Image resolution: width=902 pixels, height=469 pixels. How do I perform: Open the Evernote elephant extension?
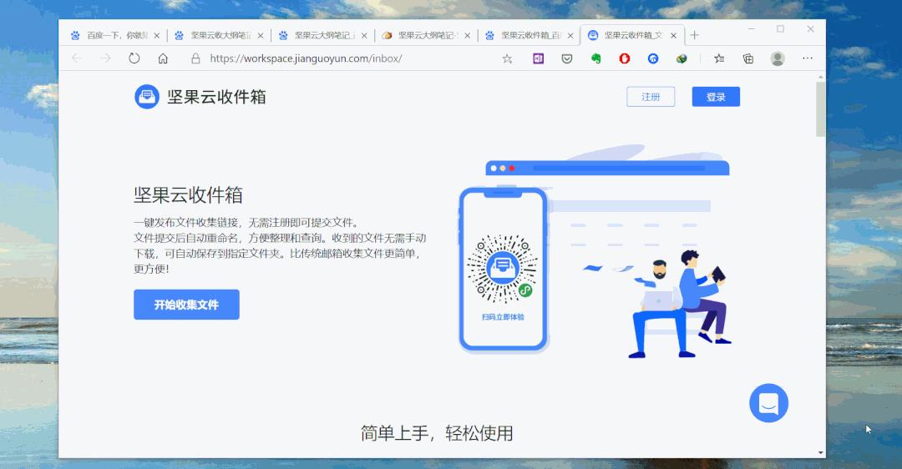point(595,58)
